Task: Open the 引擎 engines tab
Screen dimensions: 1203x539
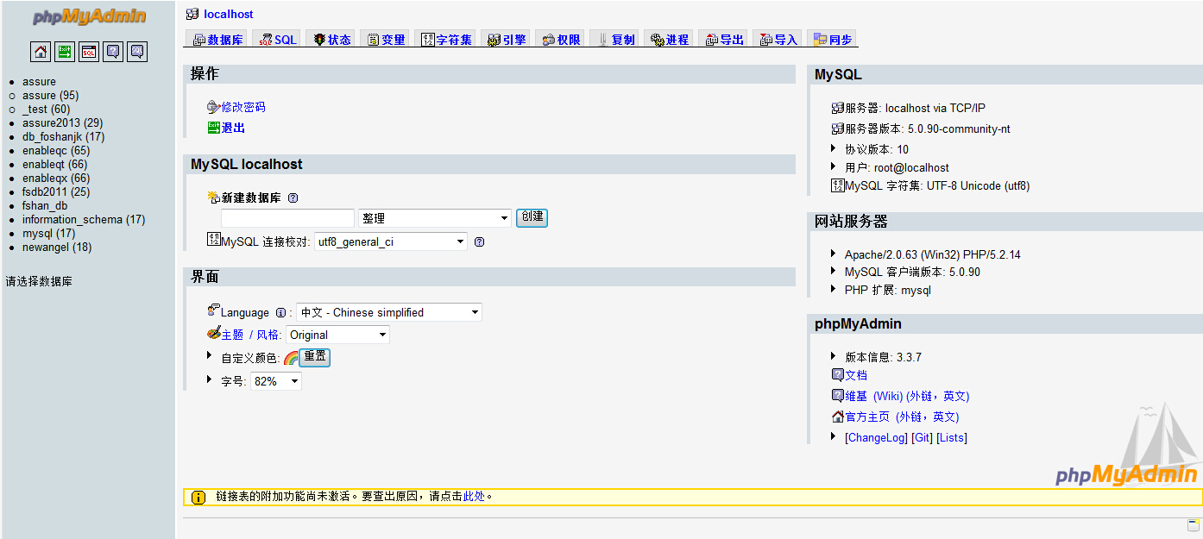Action: click(507, 40)
